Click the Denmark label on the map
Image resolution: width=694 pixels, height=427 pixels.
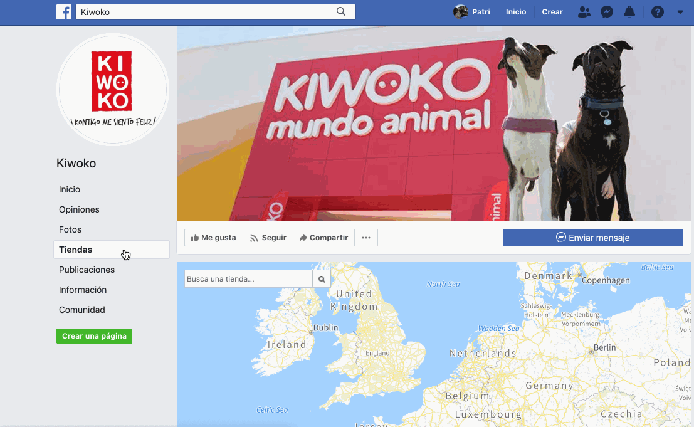549,276
